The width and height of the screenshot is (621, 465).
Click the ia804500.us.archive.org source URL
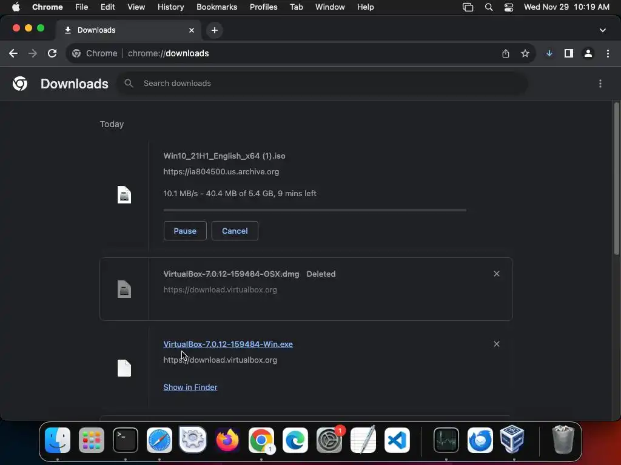pyautogui.click(x=221, y=171)
